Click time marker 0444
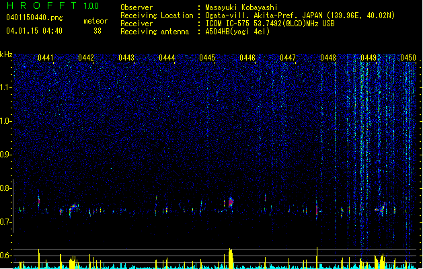The image size is (423, 269). point(167,58)
